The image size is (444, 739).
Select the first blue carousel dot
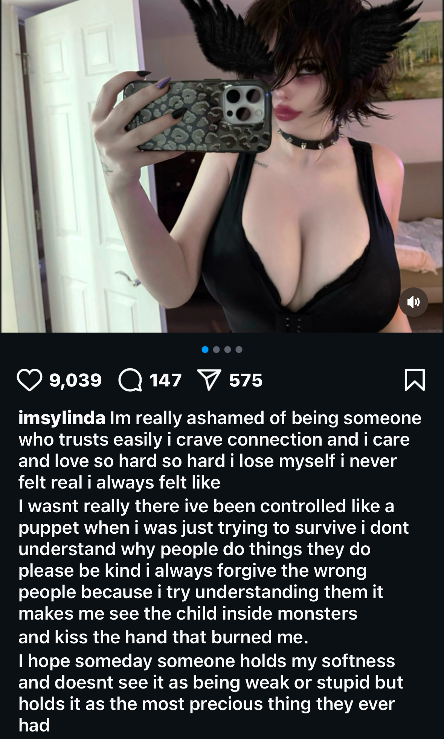205,350
